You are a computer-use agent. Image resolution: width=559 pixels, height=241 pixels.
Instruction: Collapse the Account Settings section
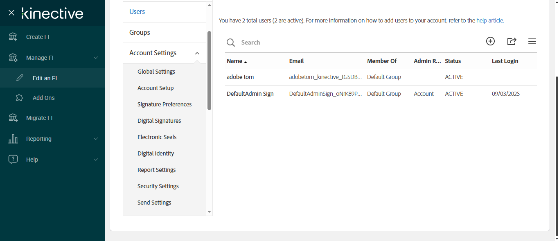coord(197,53)
